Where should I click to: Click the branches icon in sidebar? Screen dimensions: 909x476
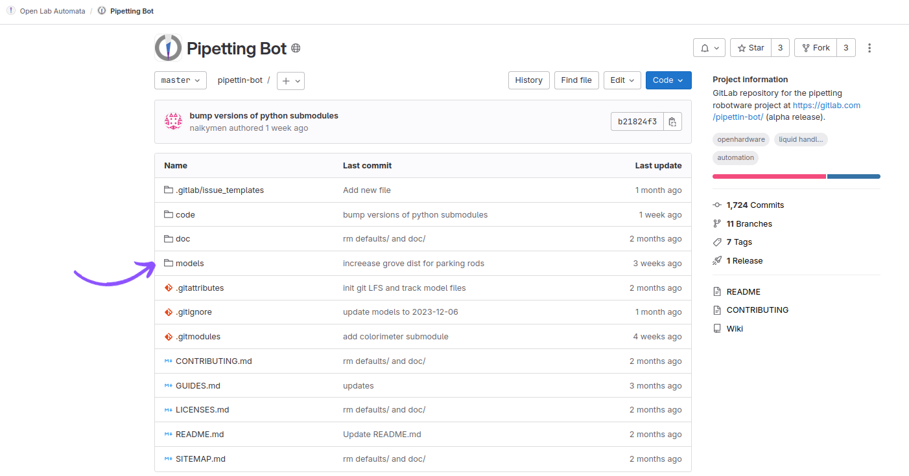pos(717,223)
